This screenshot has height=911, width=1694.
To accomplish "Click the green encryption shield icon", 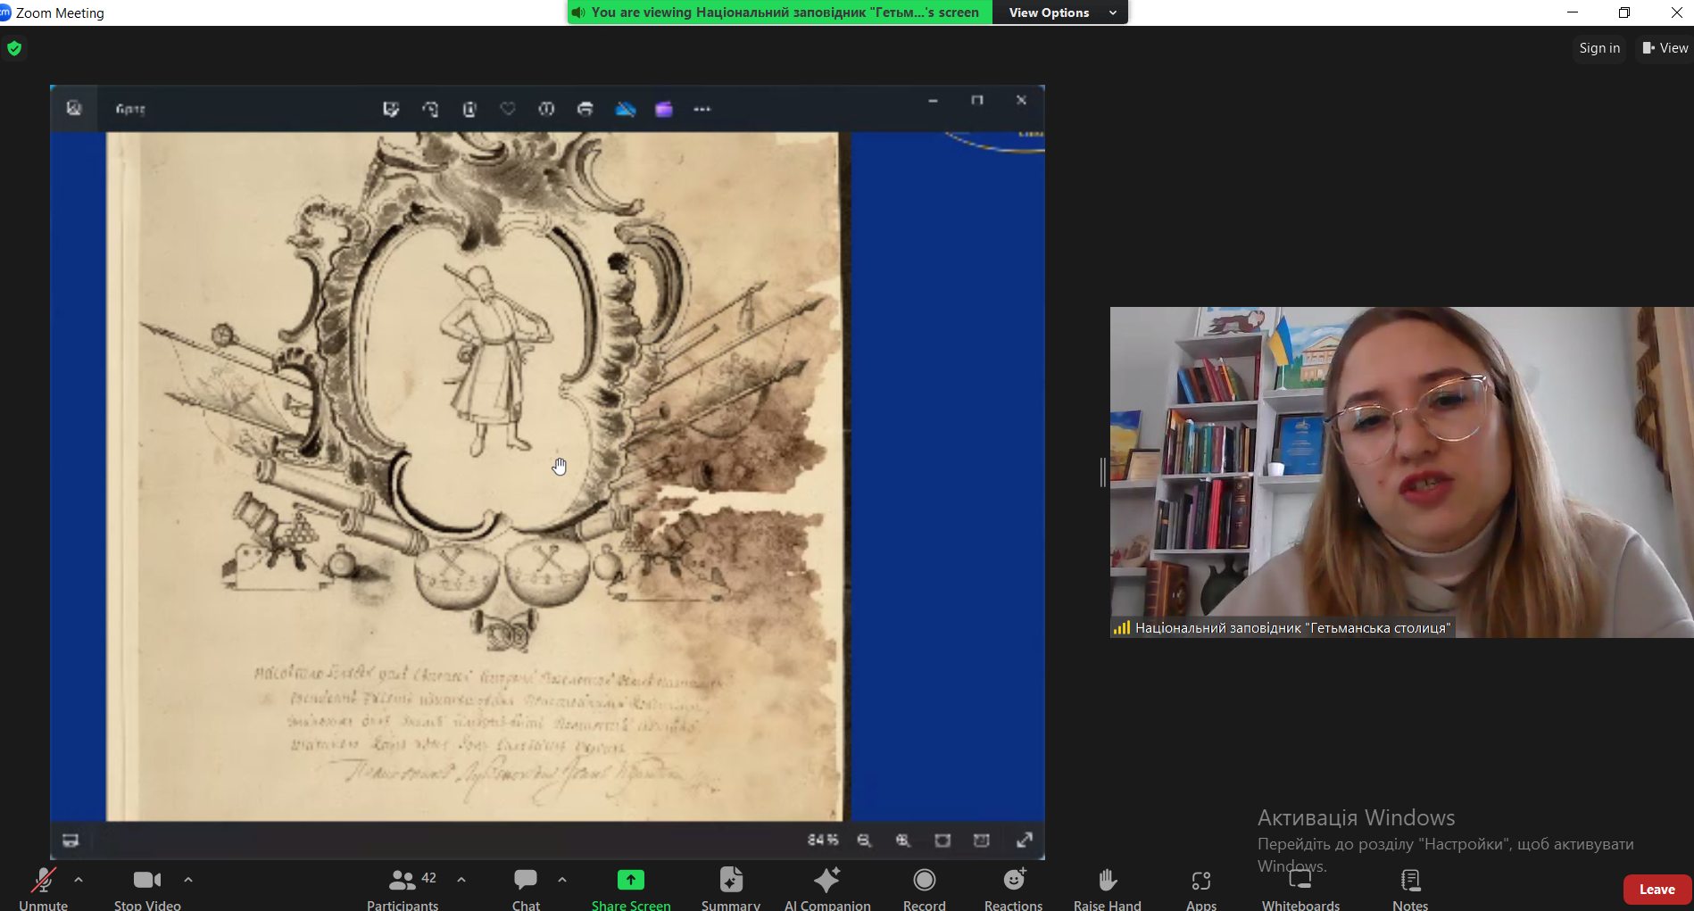I will pos(14,48).
